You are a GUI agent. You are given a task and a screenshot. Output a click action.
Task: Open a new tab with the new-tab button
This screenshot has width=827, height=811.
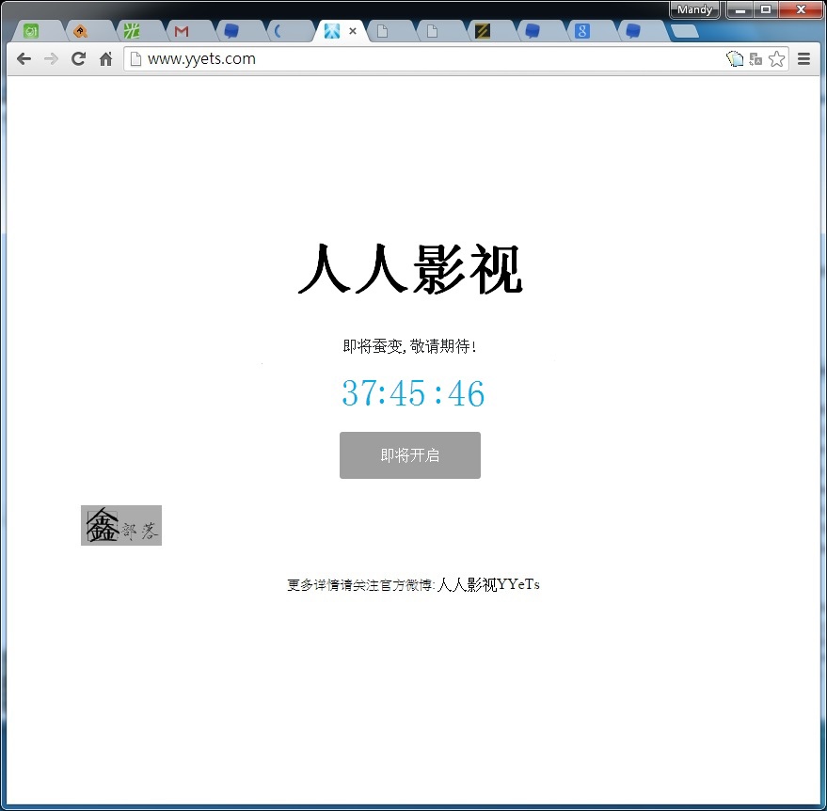tap(685, 32)
